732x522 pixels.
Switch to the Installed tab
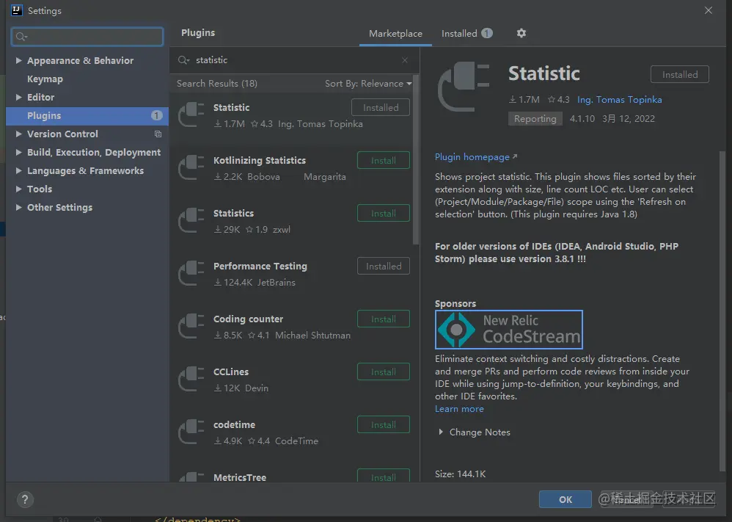tap(466, 34)
